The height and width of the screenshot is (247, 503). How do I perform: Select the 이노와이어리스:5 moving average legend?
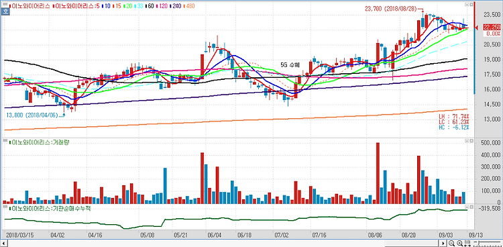tap(76, 6)
